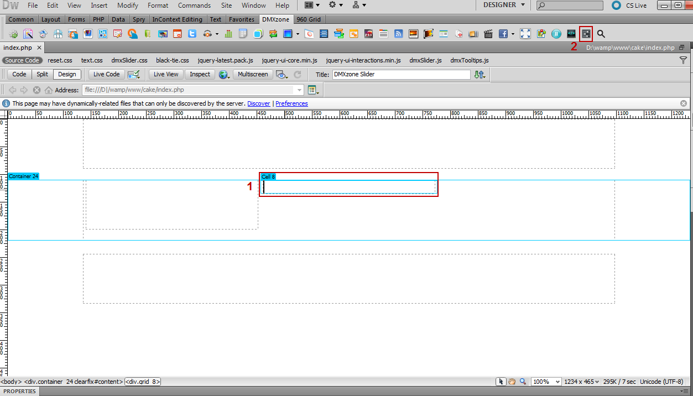Image resolution: width=693 pixels, height=396 pixels.
Task: Open the file management arrows dropdown
Action: click(x=480, y=74)
